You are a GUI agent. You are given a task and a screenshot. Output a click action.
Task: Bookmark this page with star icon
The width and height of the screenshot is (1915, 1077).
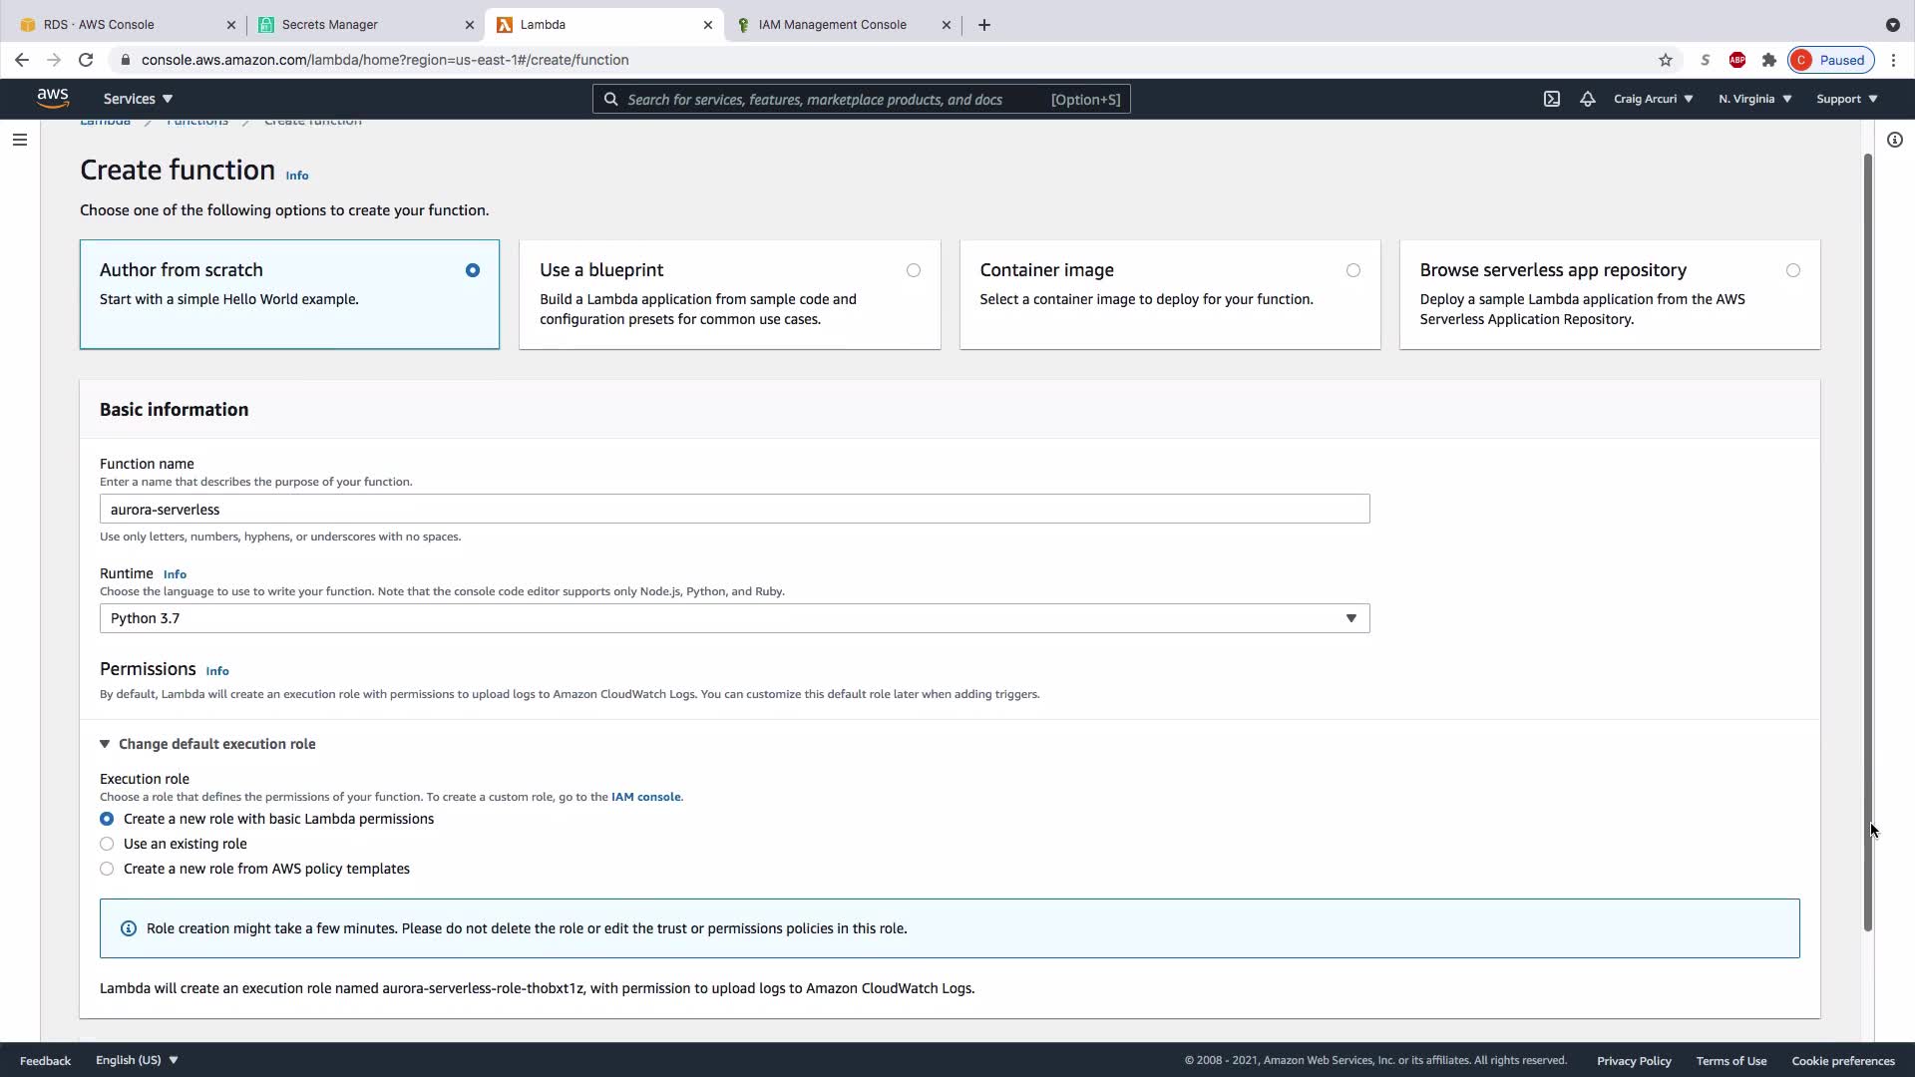coord(1665,60)
